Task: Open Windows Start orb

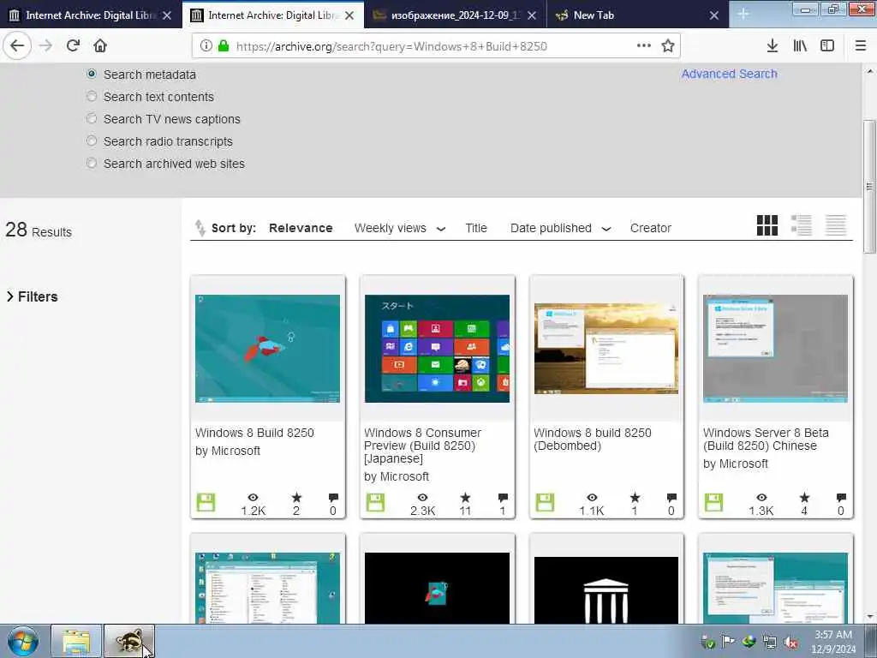Action: (x=23, y=642)
